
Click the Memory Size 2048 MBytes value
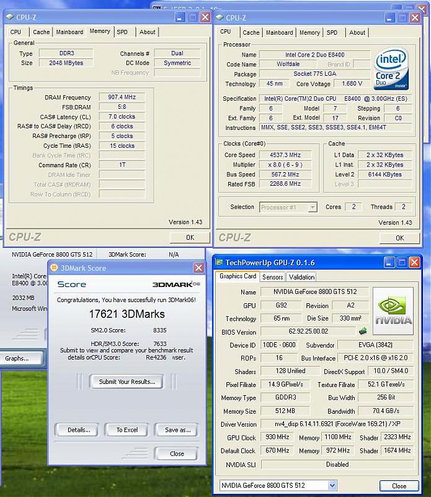(66, 63)
